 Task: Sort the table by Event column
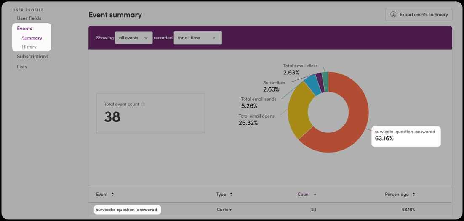click(x=105, y=195)
